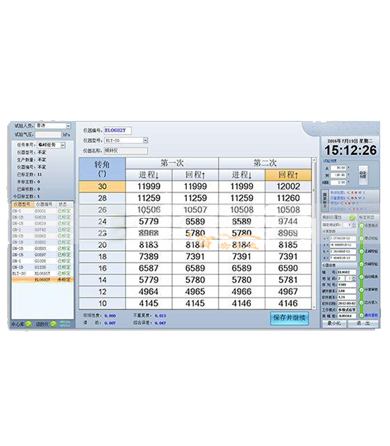
Task: Click the 计算审核 step check icon
Action: pos(362,290)
